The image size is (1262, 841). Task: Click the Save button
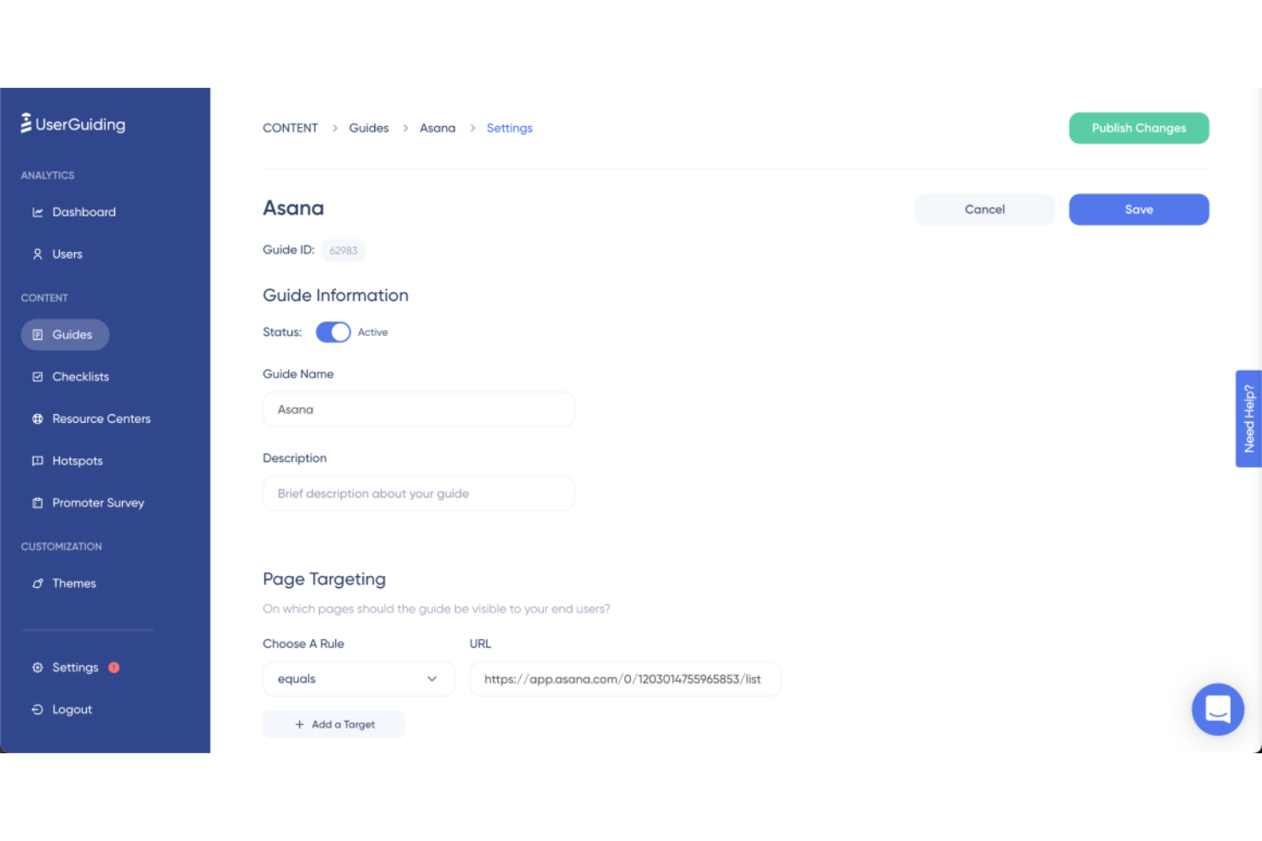point(1138,210)
